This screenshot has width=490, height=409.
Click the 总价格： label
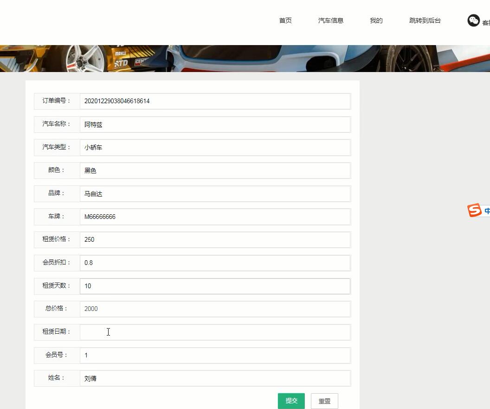pyautogui.click(x=56, y=308)
